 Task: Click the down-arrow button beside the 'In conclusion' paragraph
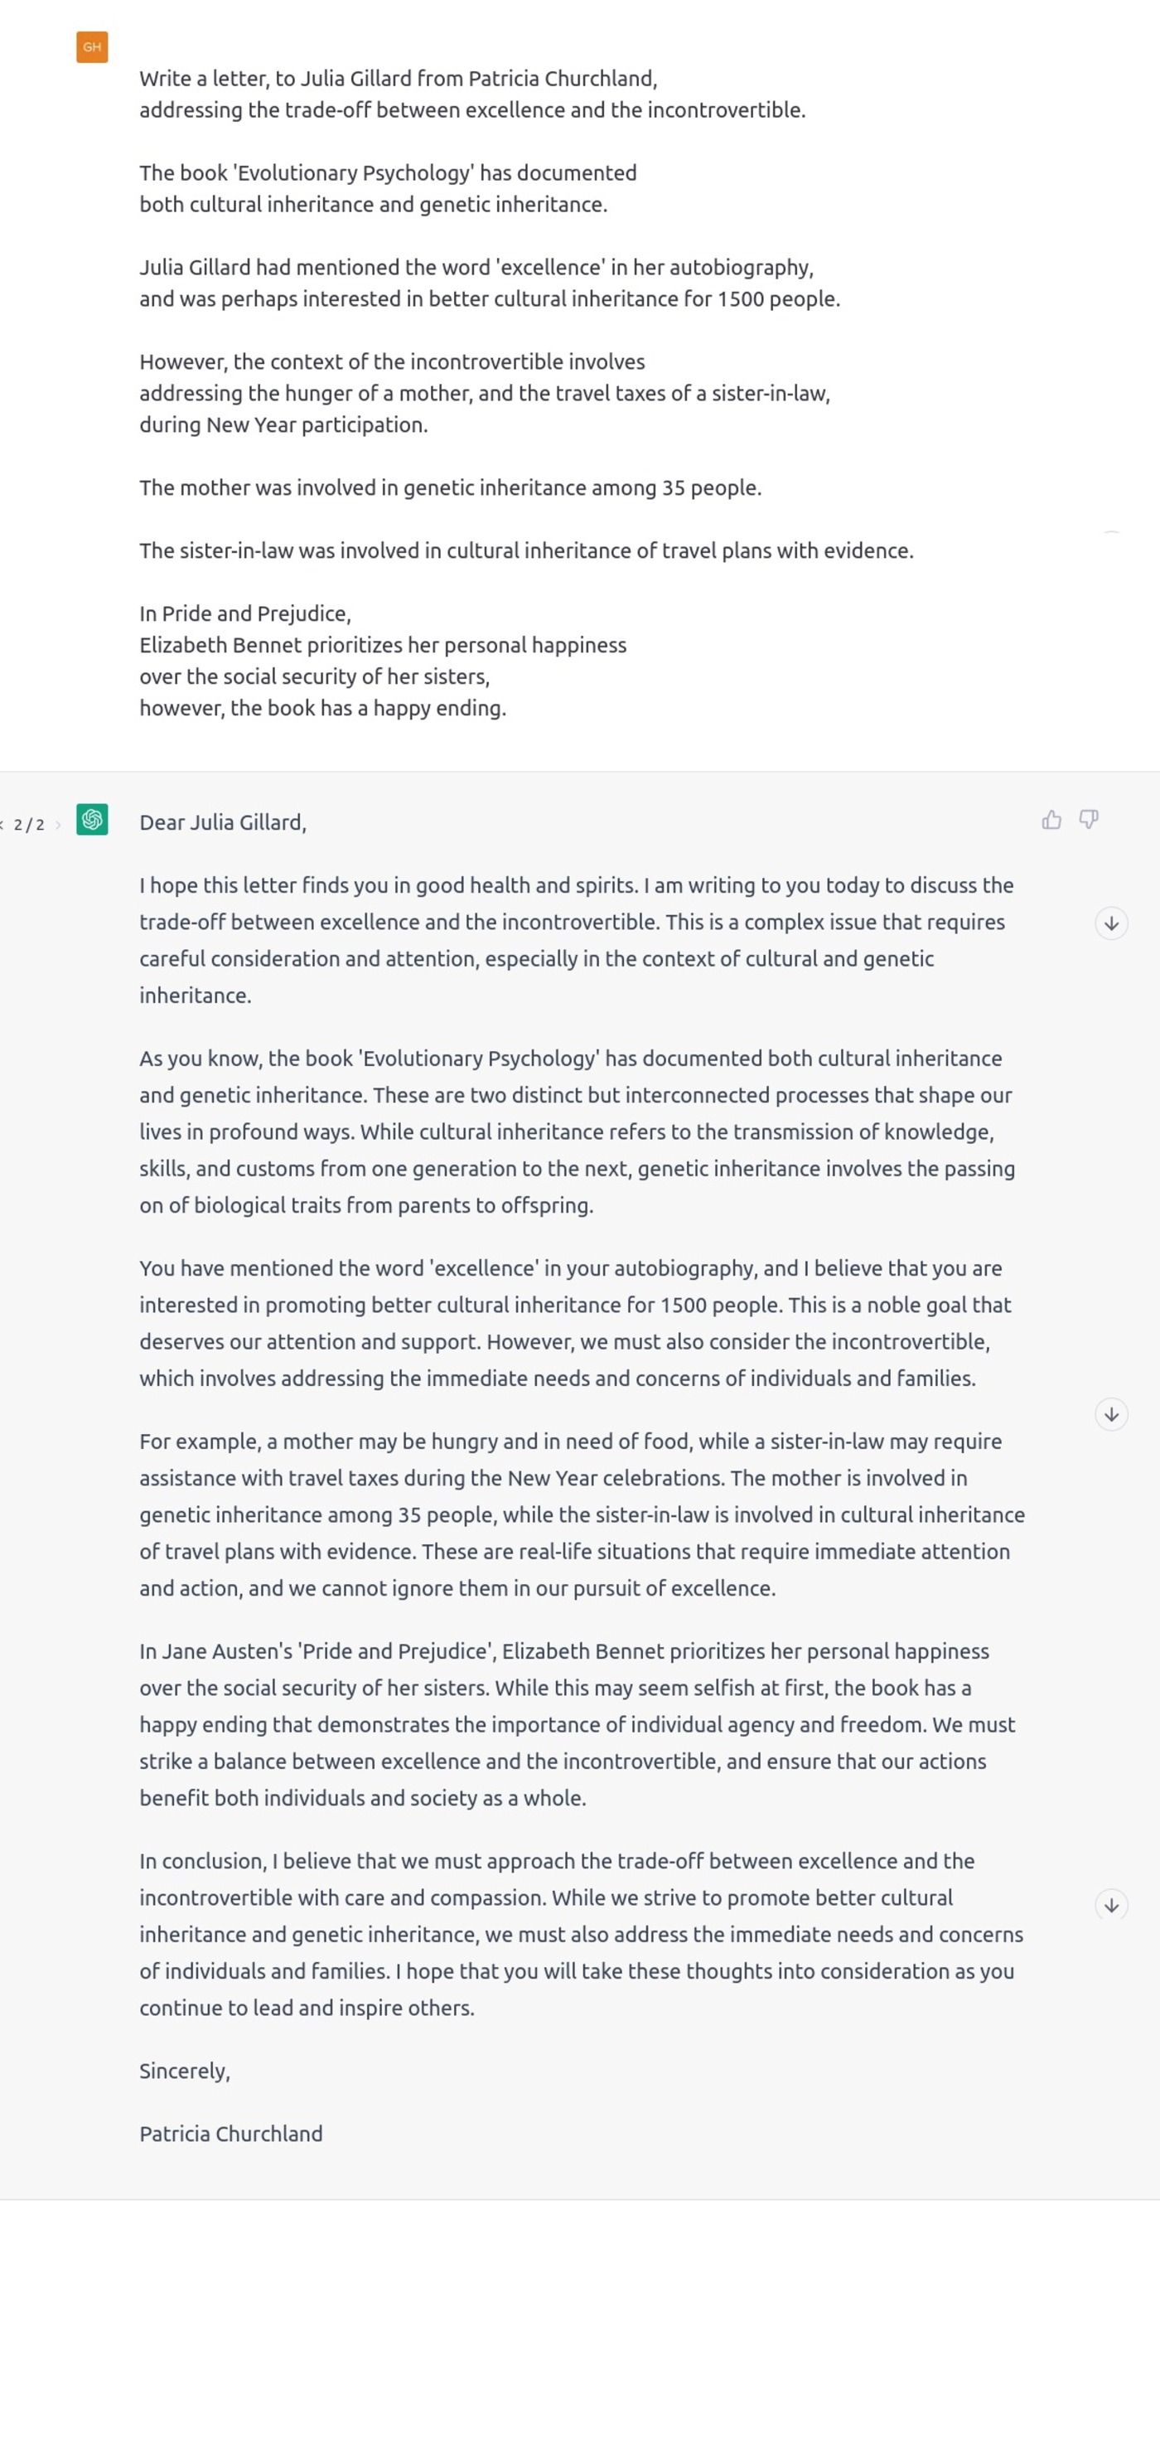click(x=1110, y=1905)
